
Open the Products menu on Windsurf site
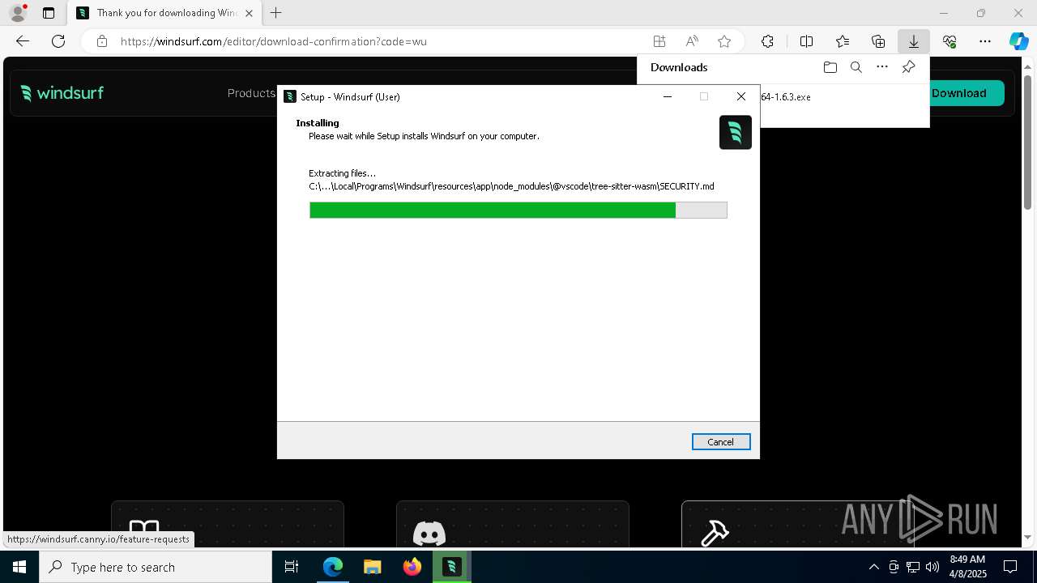tap(251, 93)
